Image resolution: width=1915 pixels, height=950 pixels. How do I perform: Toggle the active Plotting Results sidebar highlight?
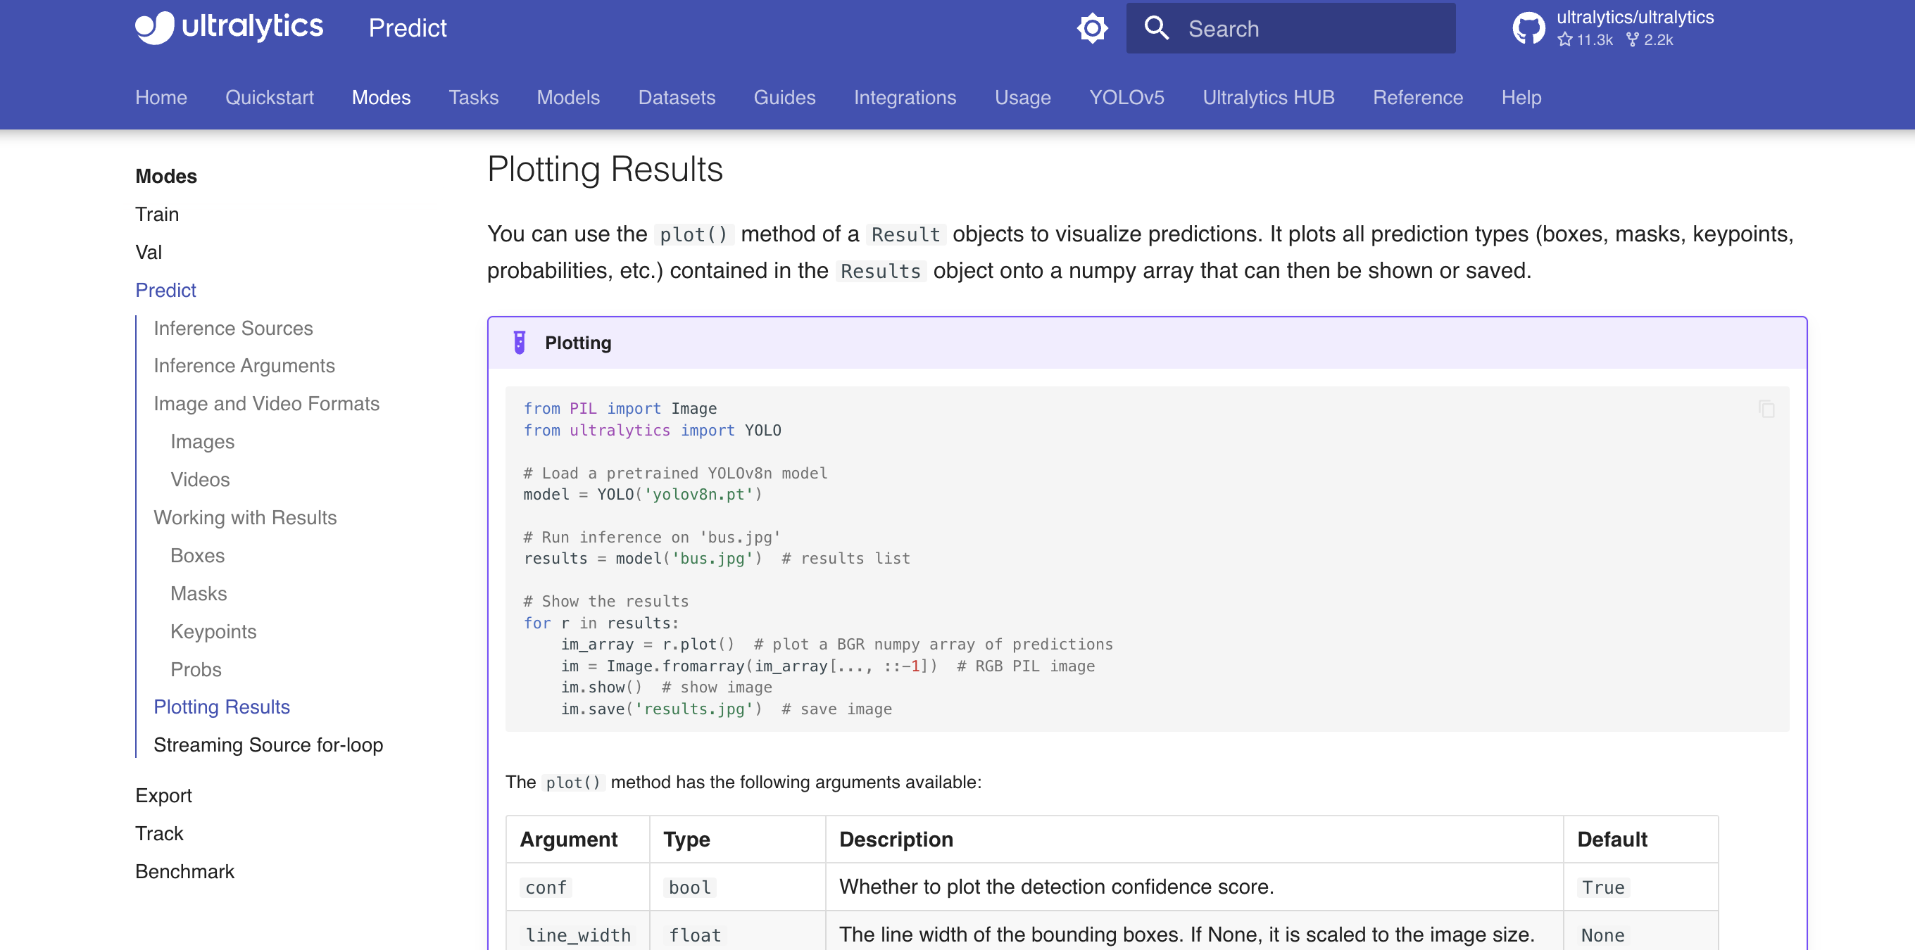[x=222, y=707]
